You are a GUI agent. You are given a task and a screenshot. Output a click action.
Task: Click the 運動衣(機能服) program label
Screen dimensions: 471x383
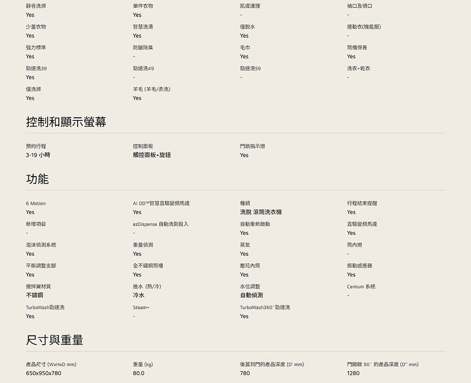click(364, 27)
